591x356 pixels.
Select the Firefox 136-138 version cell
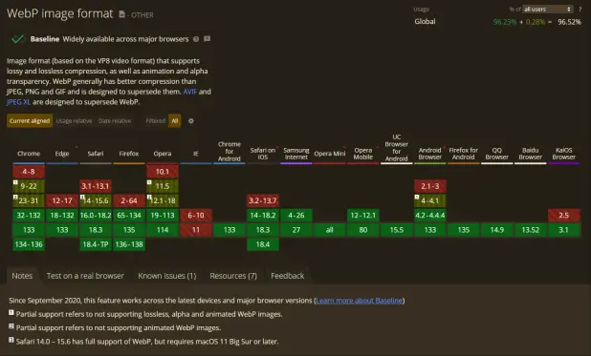(129, 244)
